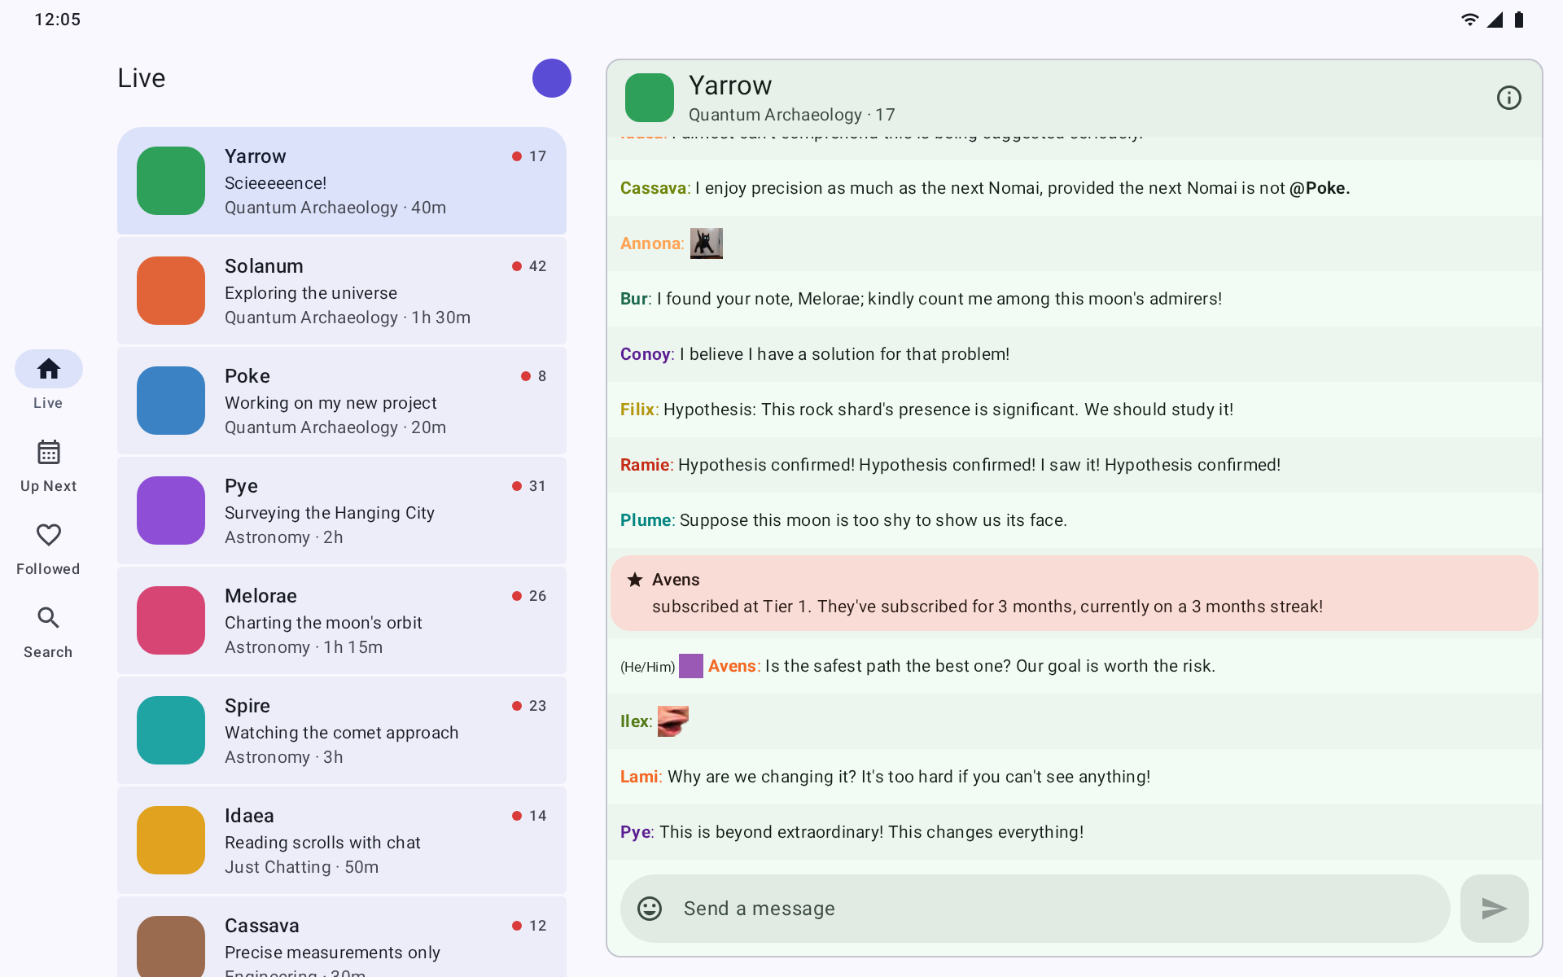Screen dimensions: 1563x977
Task: Go to the Search tab
Action: (x=48, y=632)
